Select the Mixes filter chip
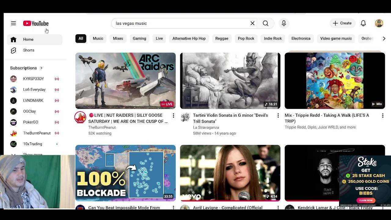The image size is (391, 220). click(x=118, y=38)
